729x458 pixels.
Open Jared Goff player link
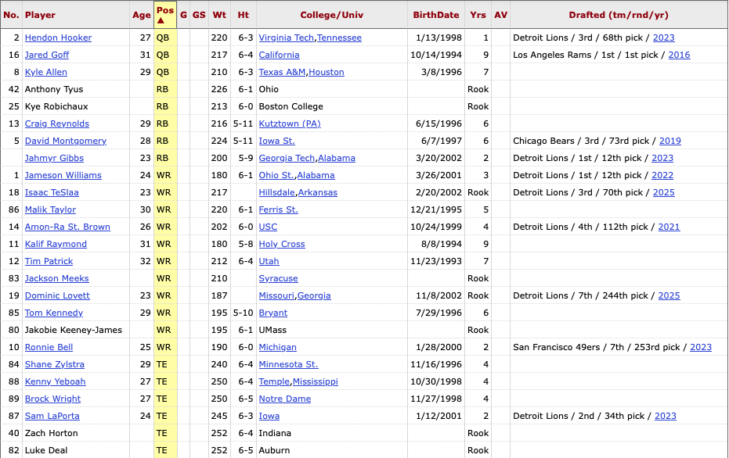click(46, 55)
